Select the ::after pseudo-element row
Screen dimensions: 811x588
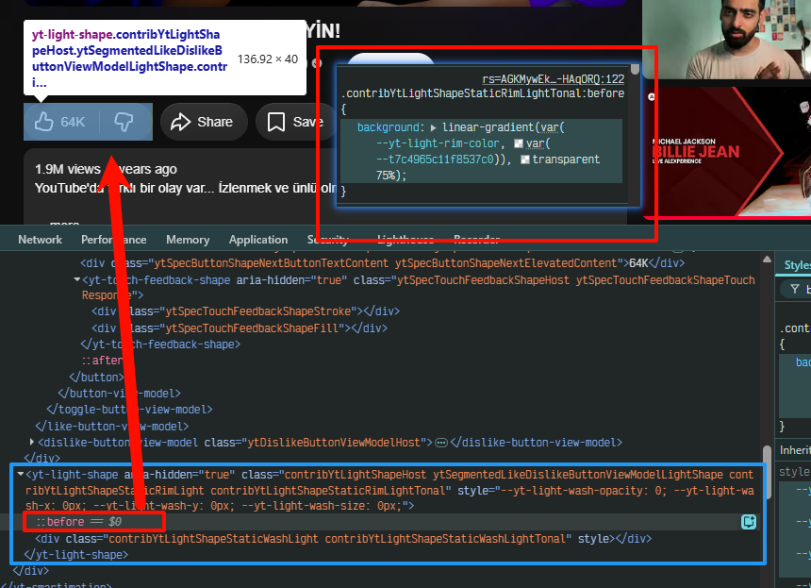[103, 361]
